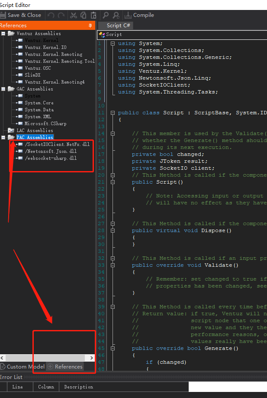The width and height of the screenshot is (267, 398).
Task: Sort error list by Line column
Action: click(20, 387)
